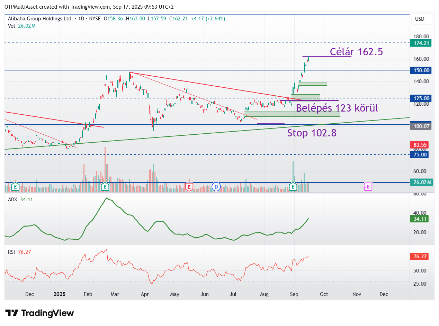Click the Célár 162.5 text annotation
The image size is (439, 326).
pos(356,52)
